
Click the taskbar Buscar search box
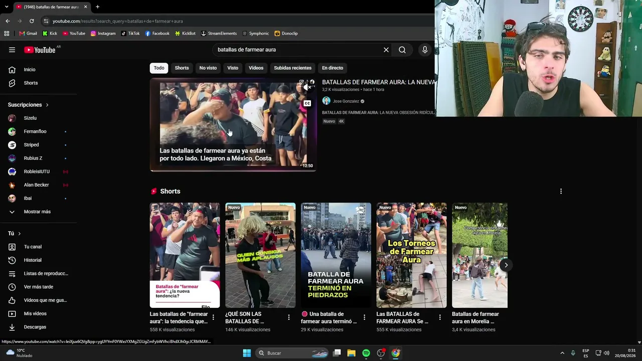tap(292, 353)
